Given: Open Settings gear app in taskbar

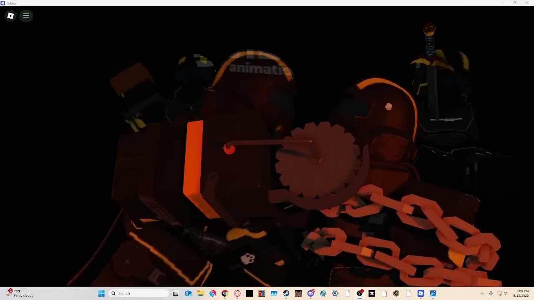Looking at the screenshot, I should (x=335, y=293).
